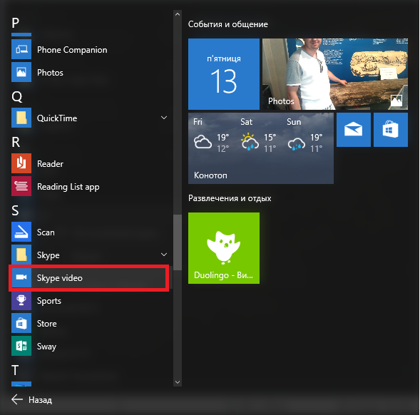Click the S letter header
Image resolution: width=420 pixels, height=415 pixels.
pos(15,210)
